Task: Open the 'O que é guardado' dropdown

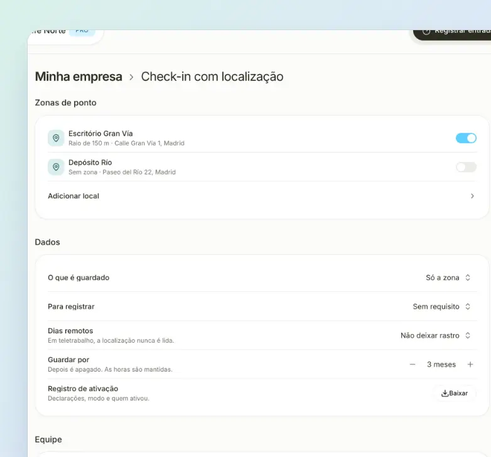Action: (448, 277)
